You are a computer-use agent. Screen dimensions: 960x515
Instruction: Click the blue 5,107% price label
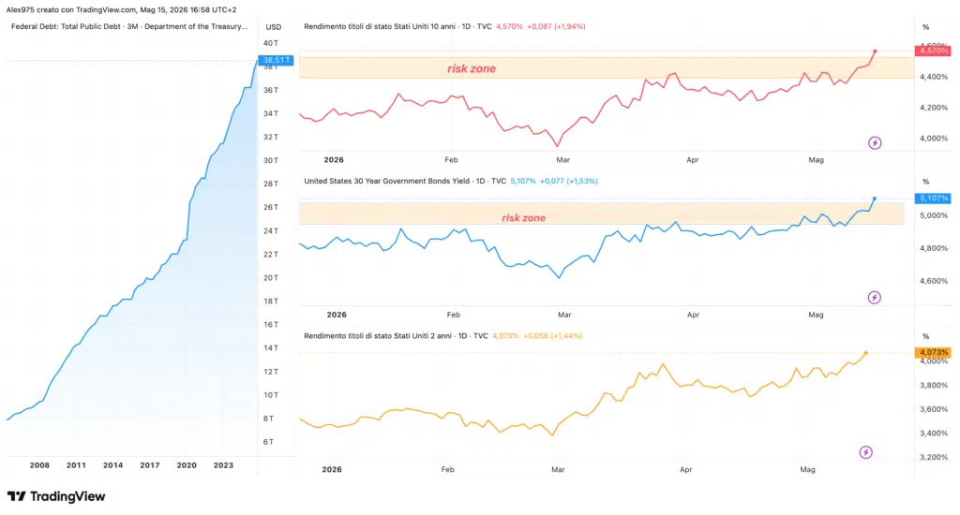(x=933, y=199)
